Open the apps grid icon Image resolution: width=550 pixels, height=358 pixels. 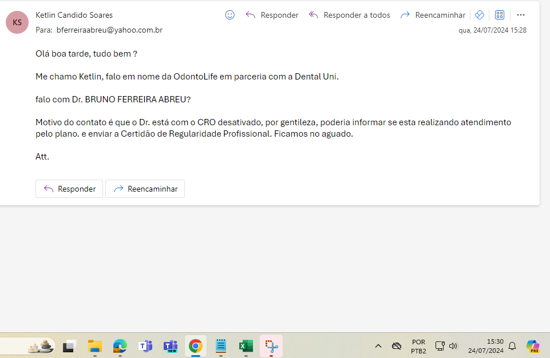point(500,15)
